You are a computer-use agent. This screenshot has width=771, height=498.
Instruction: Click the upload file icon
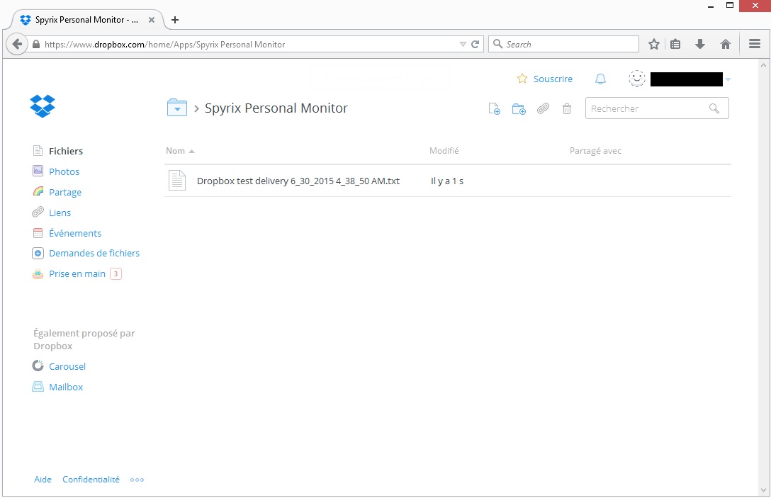pyautogui.click(x=494, y=108)
